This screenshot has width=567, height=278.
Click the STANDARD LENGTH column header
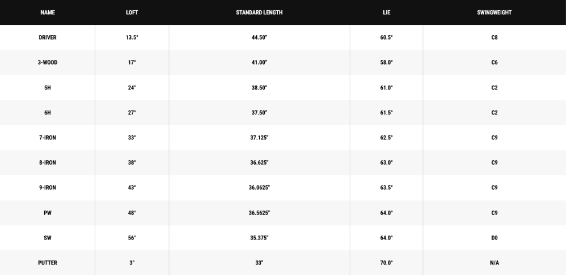[259, 12]
